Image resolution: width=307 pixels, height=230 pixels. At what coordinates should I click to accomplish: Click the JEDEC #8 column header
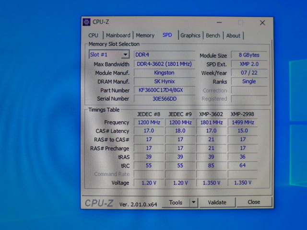(149, 114)
